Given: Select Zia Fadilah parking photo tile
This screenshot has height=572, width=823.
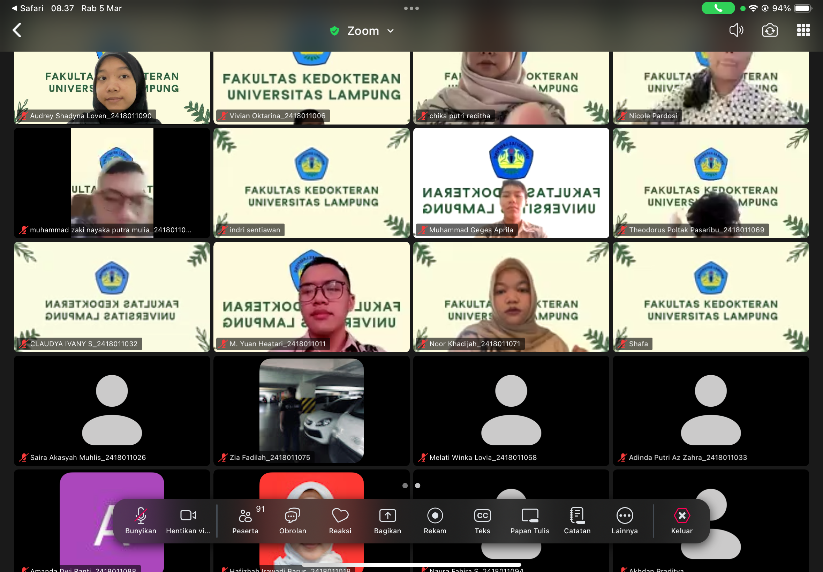Looking at the screenshot, I should point(311,411).
